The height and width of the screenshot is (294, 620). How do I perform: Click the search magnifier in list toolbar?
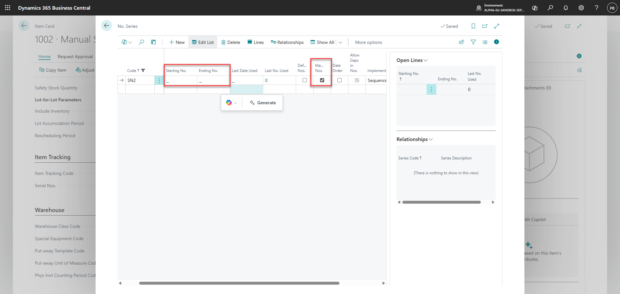click(141, 42)
